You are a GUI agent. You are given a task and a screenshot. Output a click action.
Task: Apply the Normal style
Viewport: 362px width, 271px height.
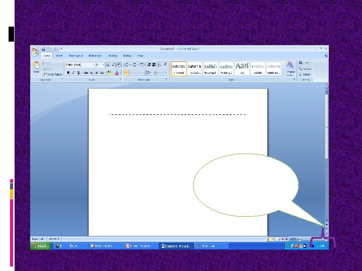[178, 69]
